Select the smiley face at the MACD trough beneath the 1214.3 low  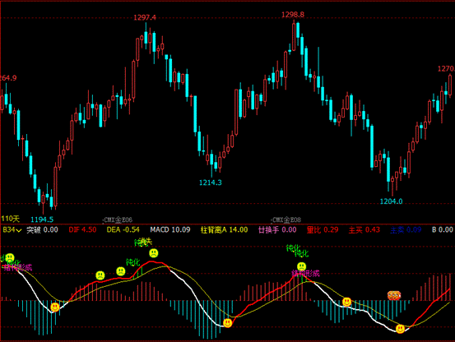click(228, 323)
